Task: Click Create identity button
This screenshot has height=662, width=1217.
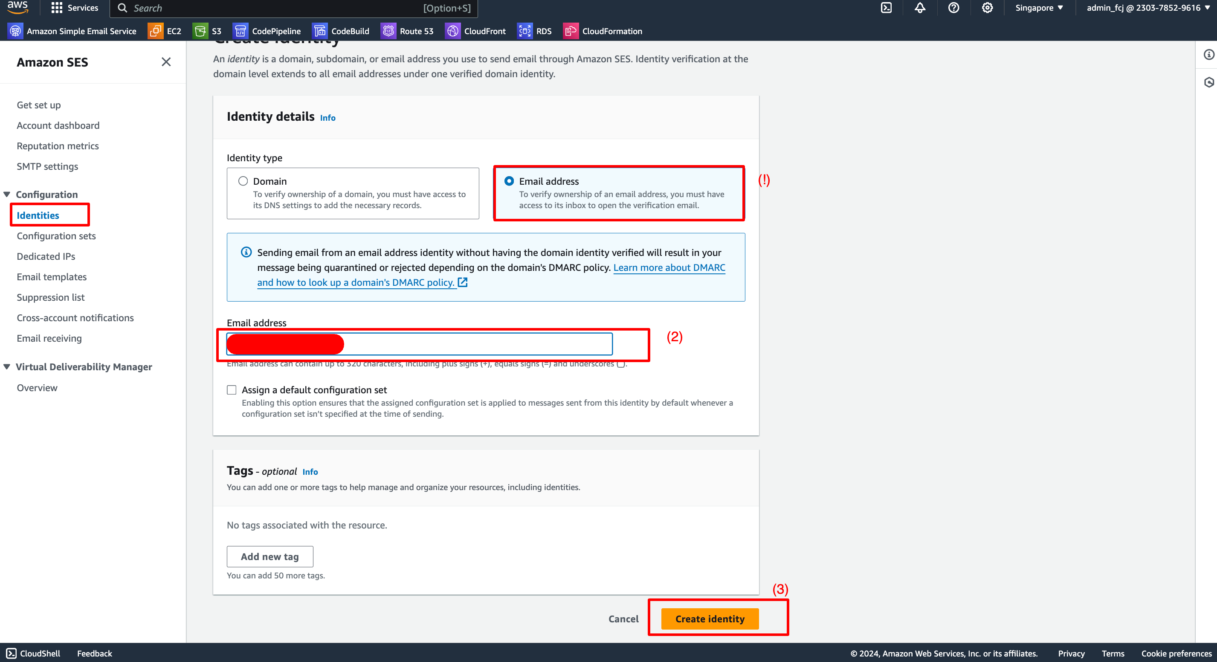Action: pos(710,618)
